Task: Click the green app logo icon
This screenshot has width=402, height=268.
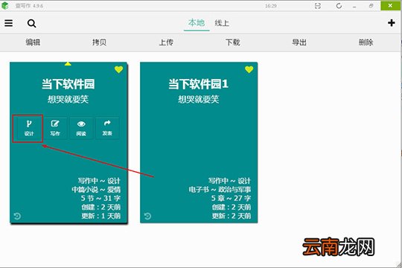Action: pos(5,6)
